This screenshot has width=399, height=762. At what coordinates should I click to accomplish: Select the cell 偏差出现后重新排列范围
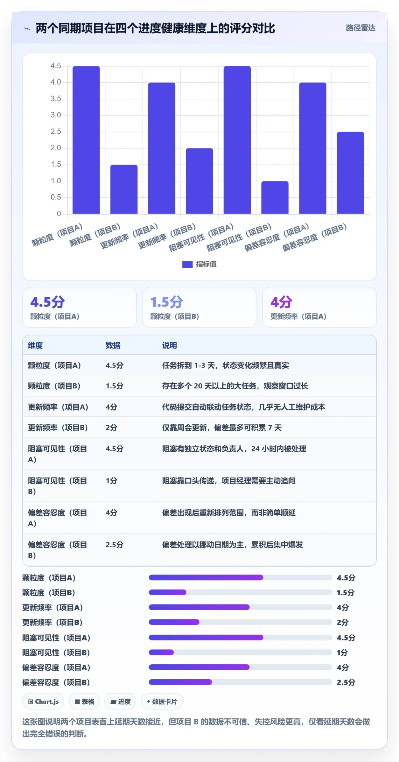pyautogui.click(x=229, y=513)
